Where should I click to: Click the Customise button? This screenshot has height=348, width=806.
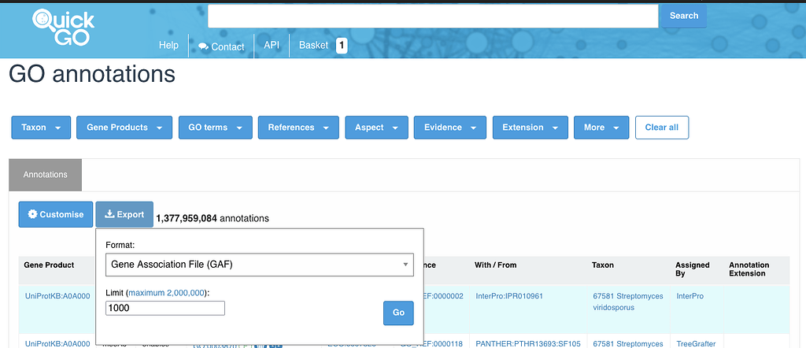coord(56,214)
